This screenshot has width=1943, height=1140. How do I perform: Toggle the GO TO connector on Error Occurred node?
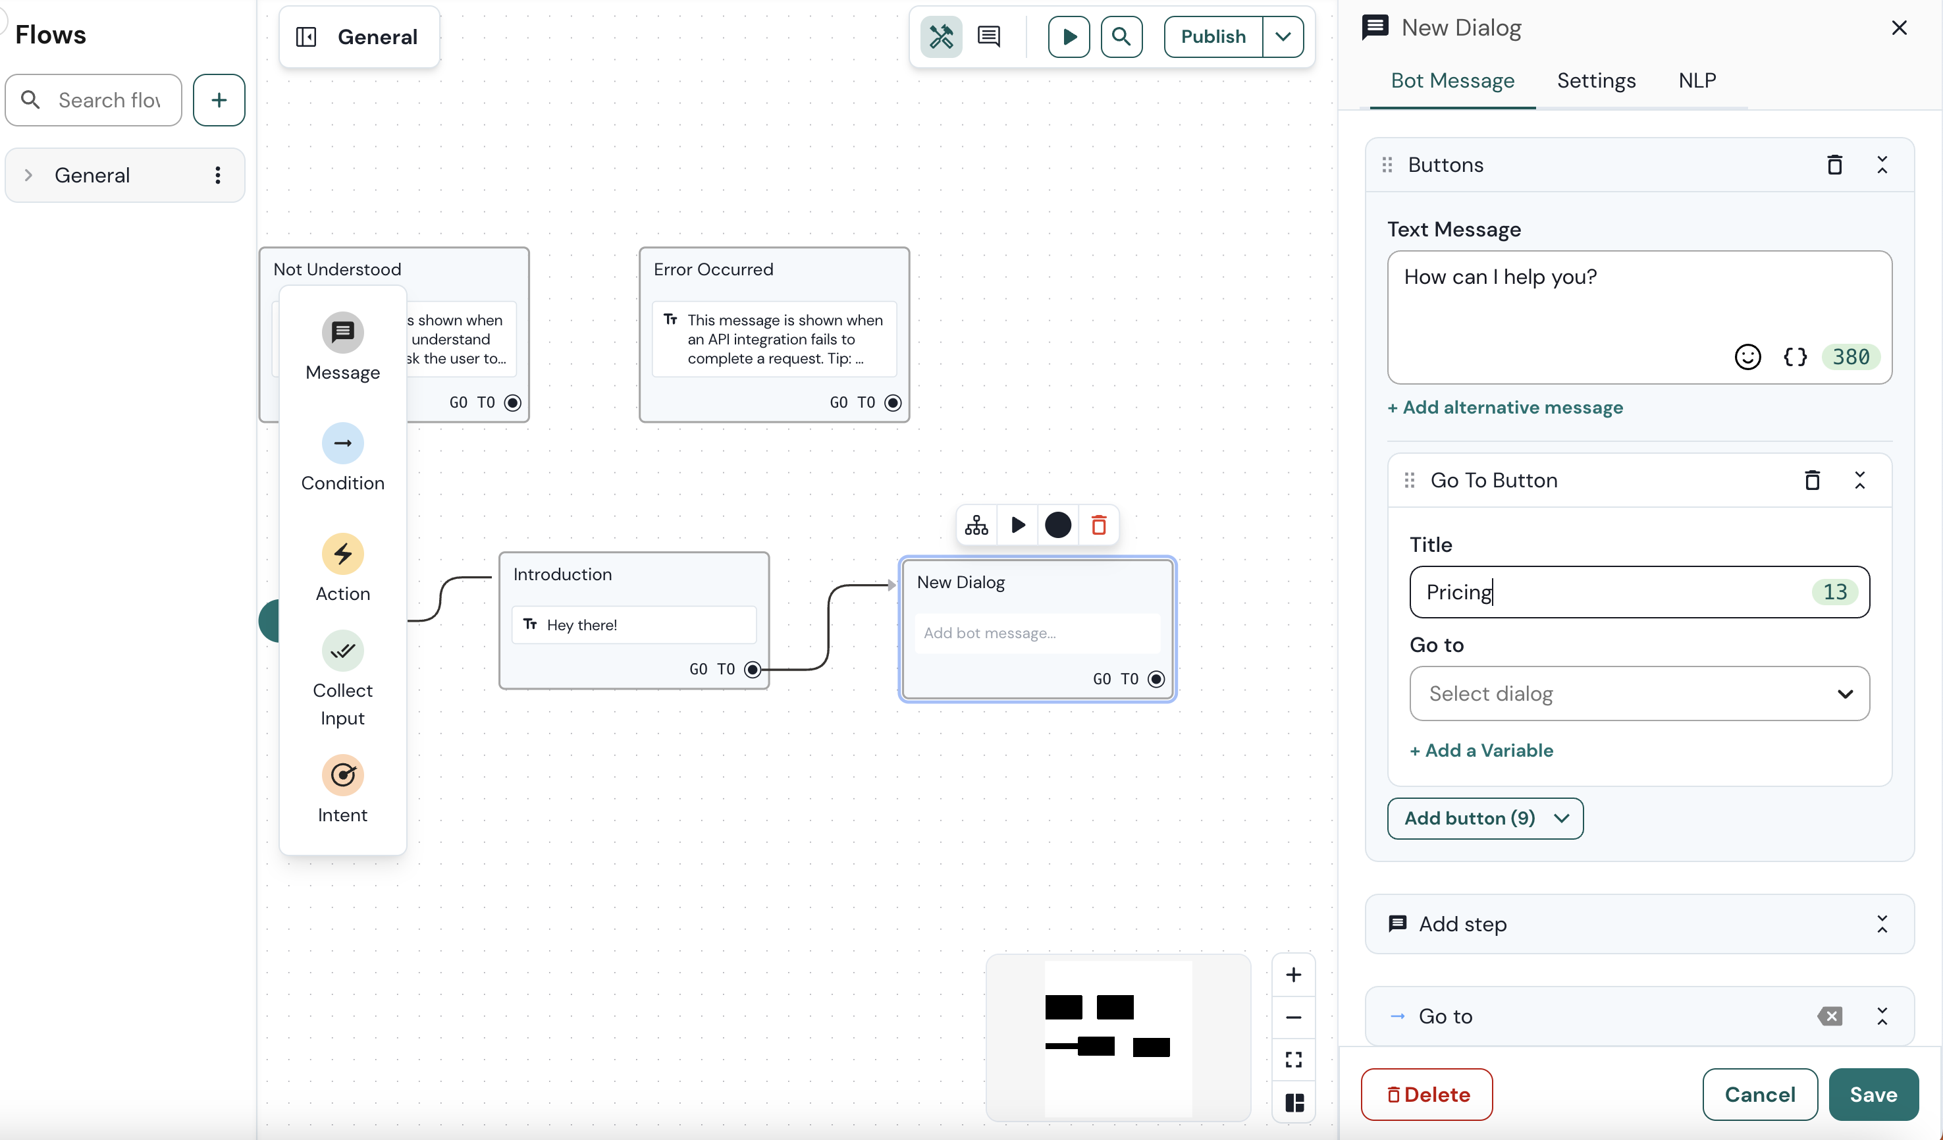click(x=893, y=402)
